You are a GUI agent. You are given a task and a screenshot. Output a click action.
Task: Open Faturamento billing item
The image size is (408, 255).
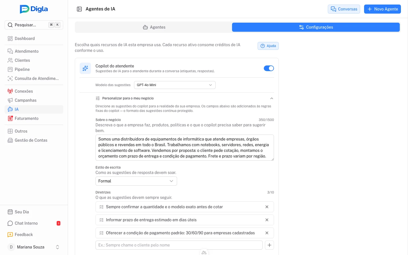tap(34, 118)
